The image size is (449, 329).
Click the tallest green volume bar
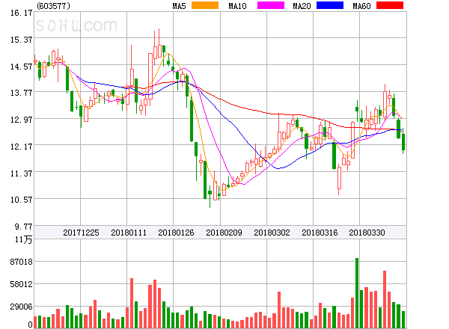coord(357,293)
